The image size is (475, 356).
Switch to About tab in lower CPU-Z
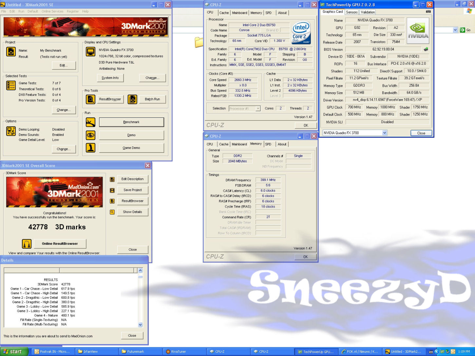point(282,144)
